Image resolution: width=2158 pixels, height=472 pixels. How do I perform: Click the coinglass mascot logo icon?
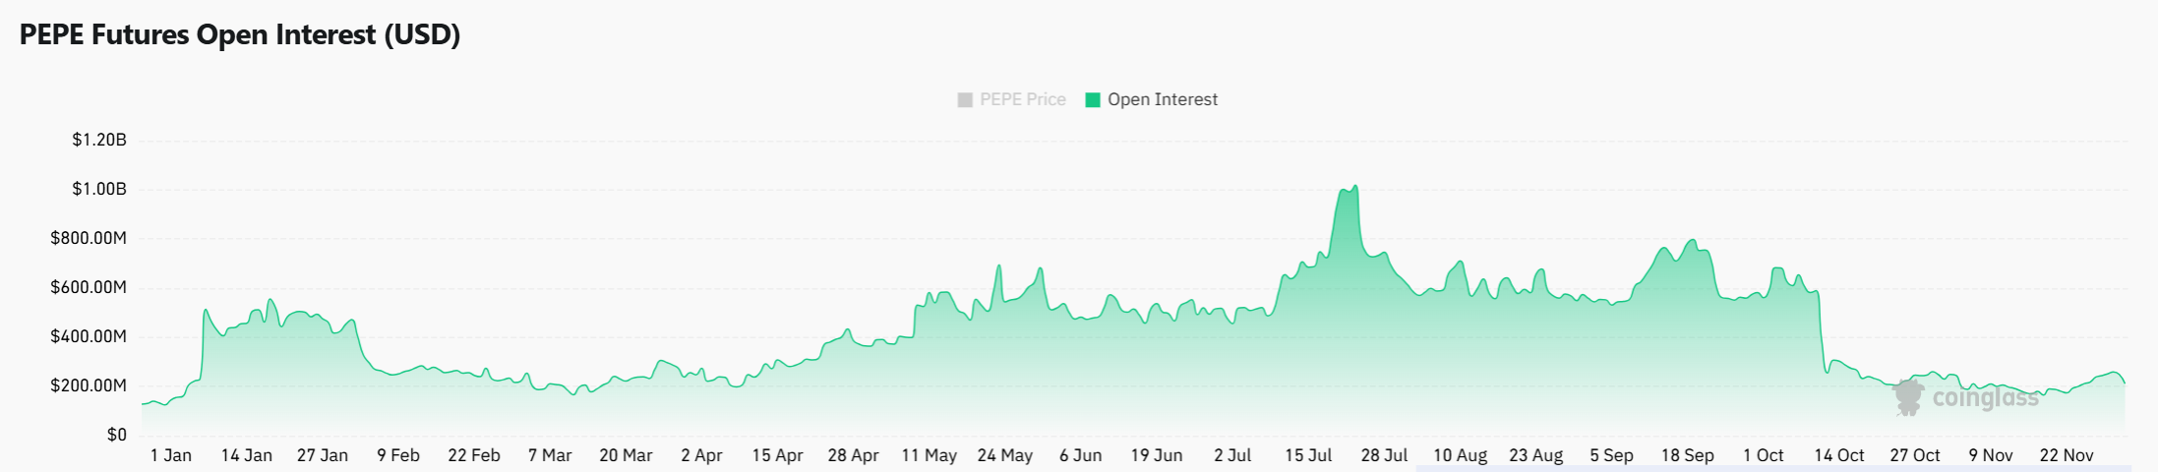click(1908, 396)
